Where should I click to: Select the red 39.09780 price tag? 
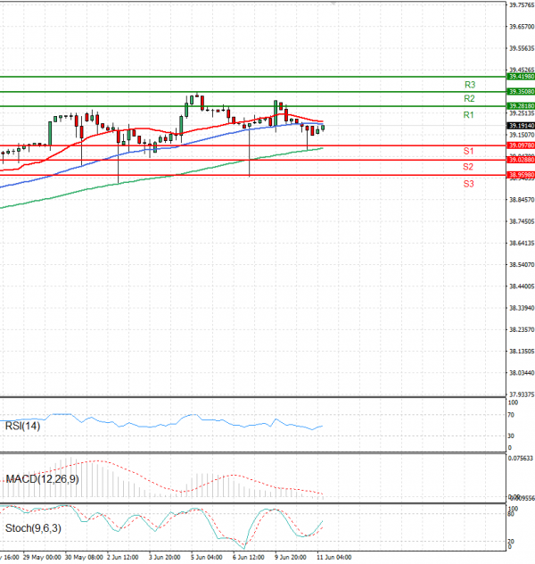(521, 145)
